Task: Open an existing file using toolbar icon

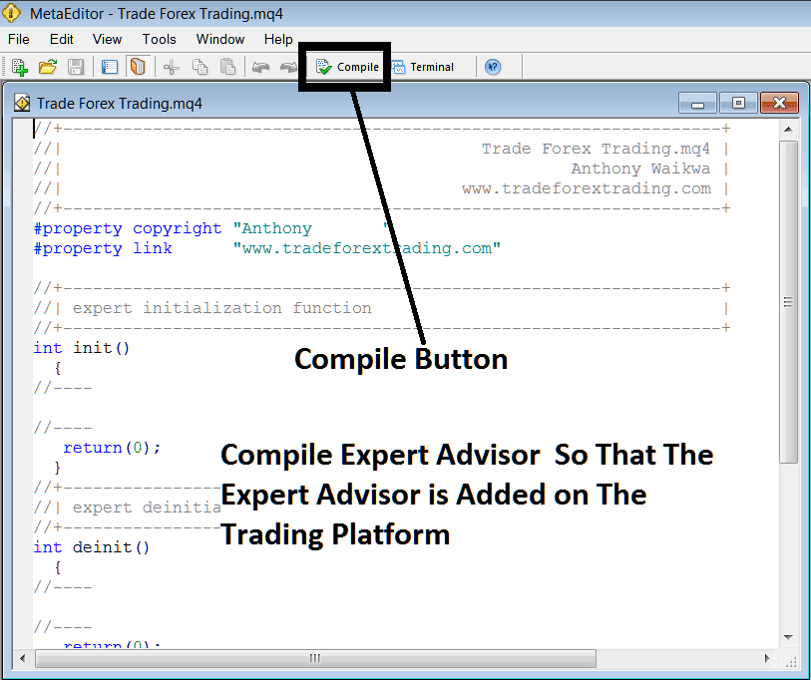Action: click(47, 66)
